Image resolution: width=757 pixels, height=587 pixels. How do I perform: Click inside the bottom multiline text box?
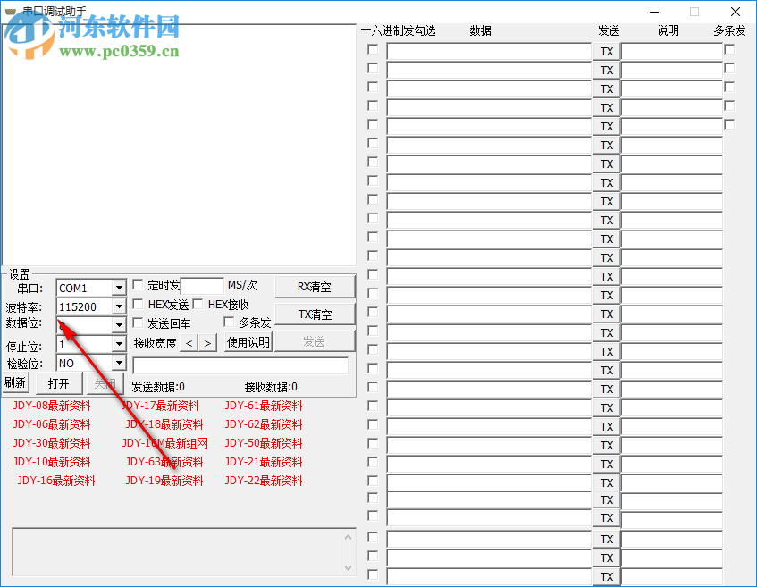click(177, 552)
